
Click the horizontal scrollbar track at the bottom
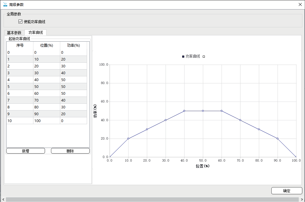pyautogui.click(x=149, y=199)
